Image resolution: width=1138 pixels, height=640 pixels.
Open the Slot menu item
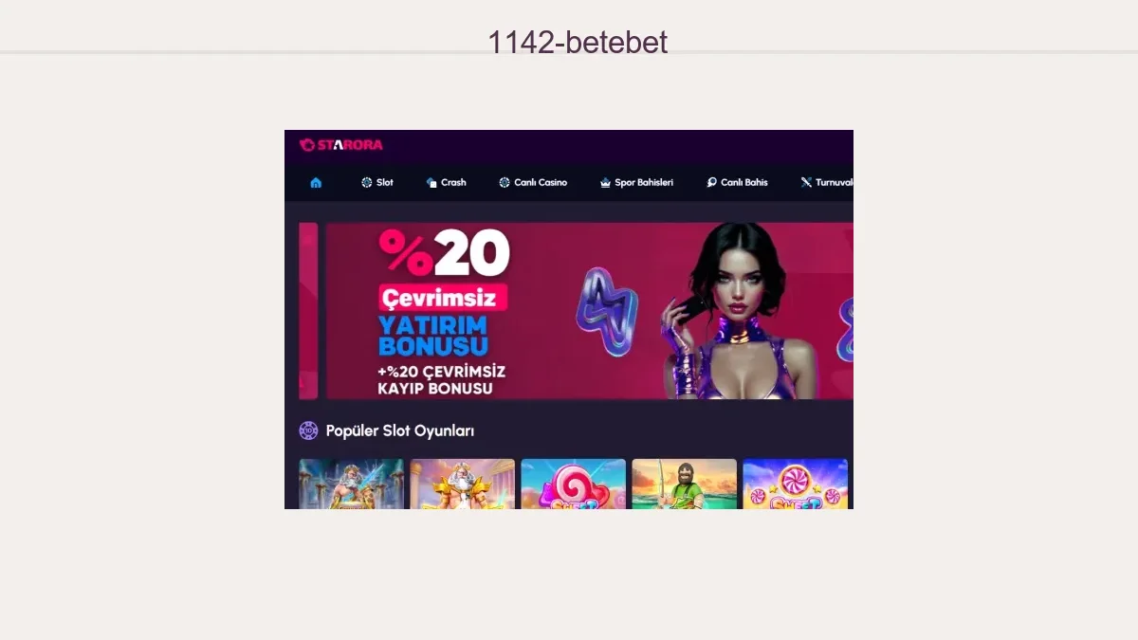tap(384, 182)
